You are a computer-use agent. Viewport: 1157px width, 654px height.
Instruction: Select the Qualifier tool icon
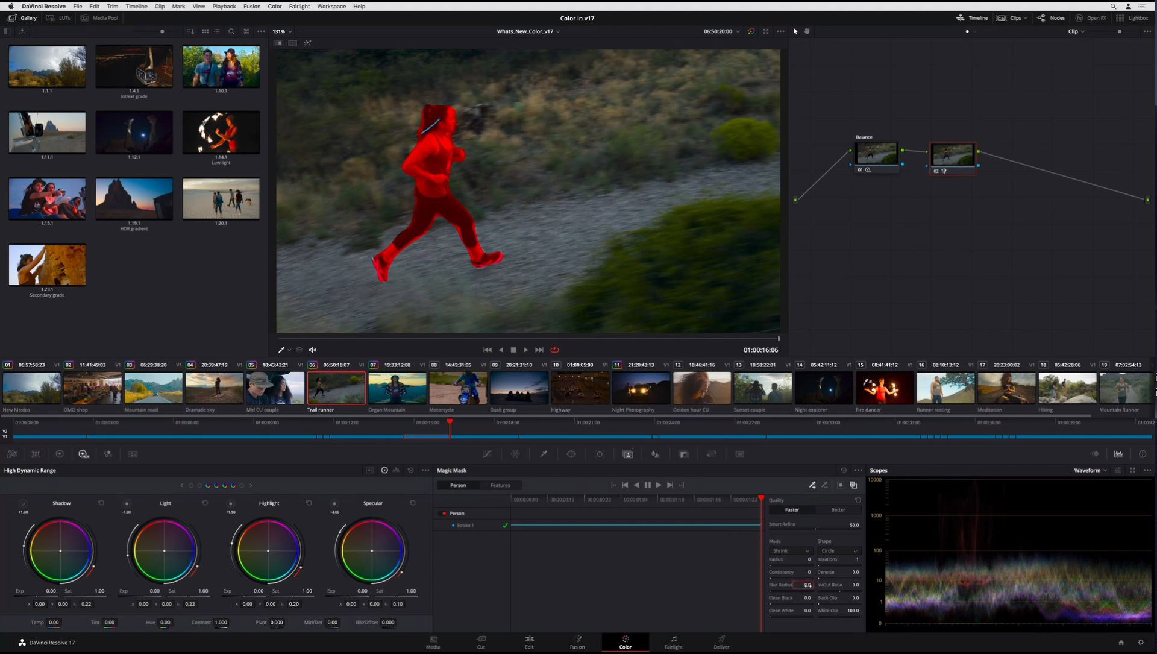(544, 454)
